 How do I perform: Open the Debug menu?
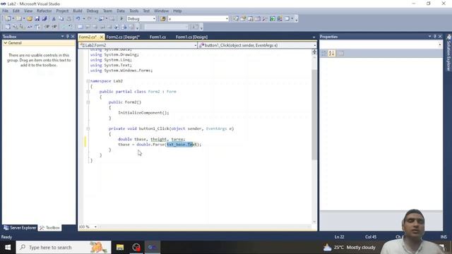pos(93,11)
